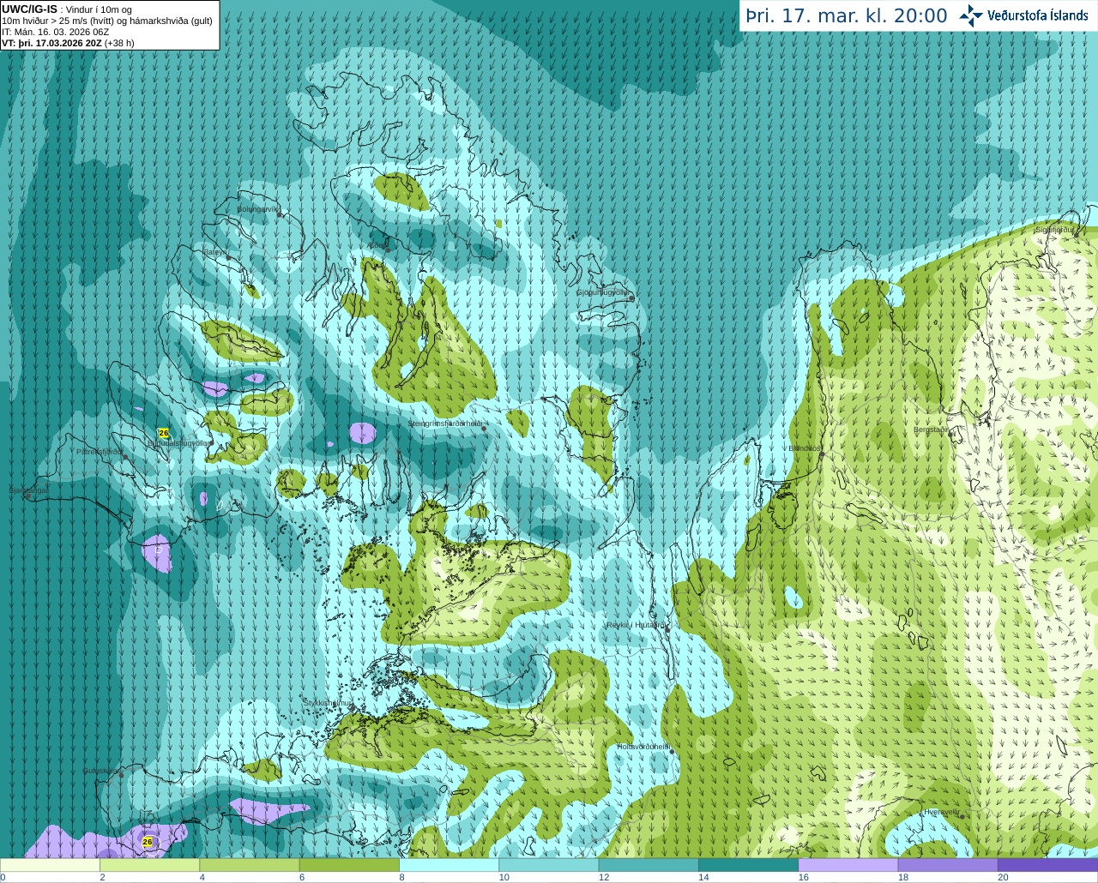Click the Bjargtangar station label
Screen dimensions: 1098x883
coord(27,490)
